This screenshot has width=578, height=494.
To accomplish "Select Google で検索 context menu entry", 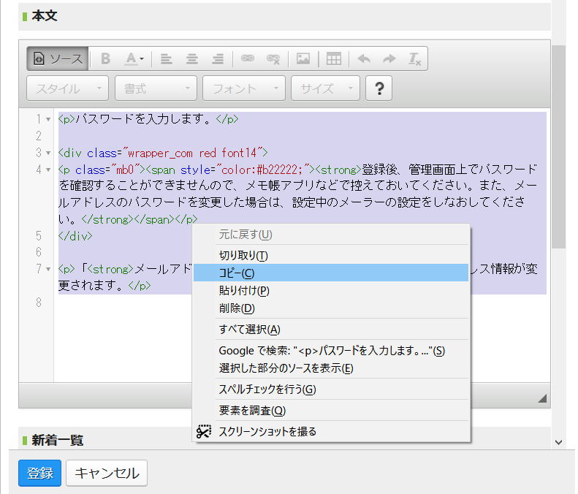I will [331, 350].
